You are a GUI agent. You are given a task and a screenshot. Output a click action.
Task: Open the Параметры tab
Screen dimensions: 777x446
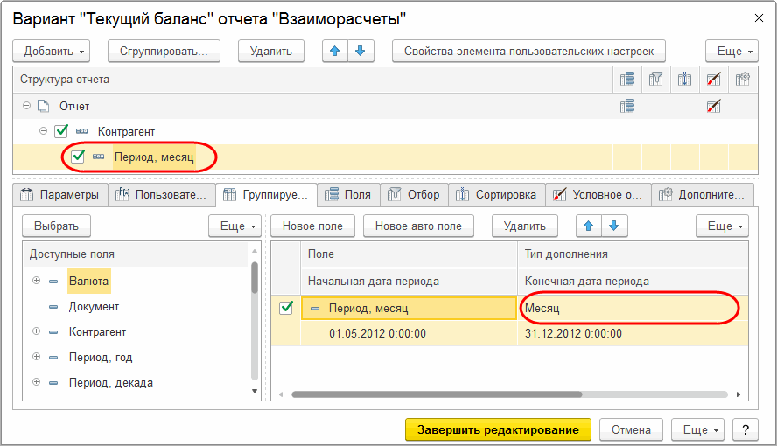tap(60, 194)
